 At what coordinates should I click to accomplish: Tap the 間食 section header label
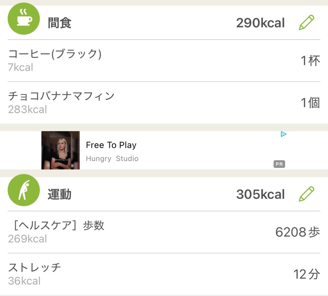[60, 23]
